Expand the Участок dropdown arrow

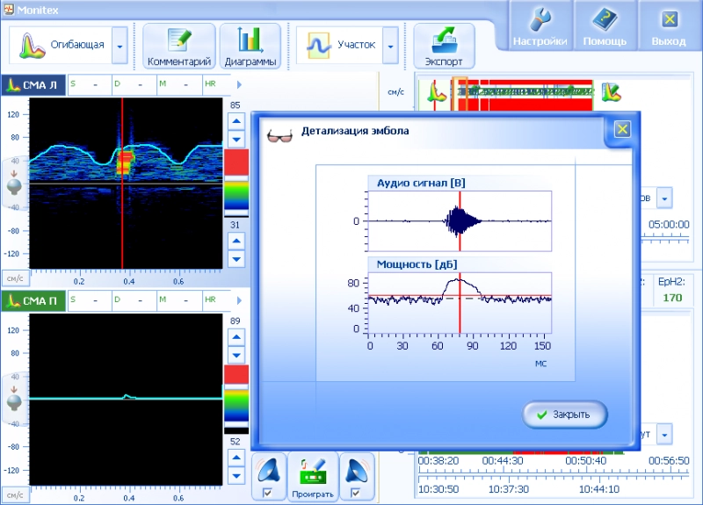point(389,46)
